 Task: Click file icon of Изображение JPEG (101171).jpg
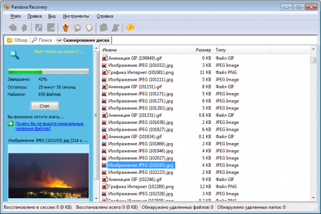pyautogui.click(x=104, y=94)
